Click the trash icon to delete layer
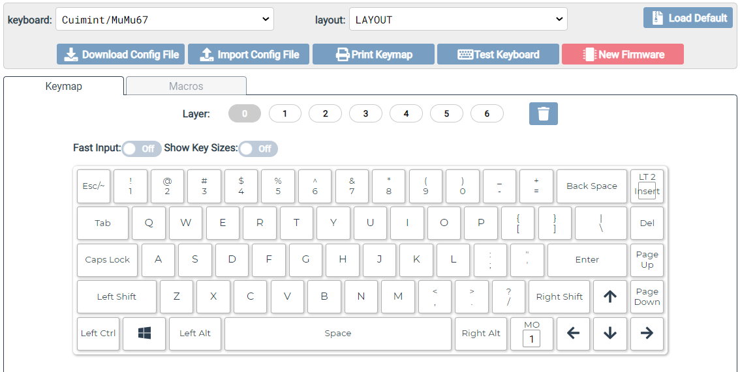 coord(543,114)
